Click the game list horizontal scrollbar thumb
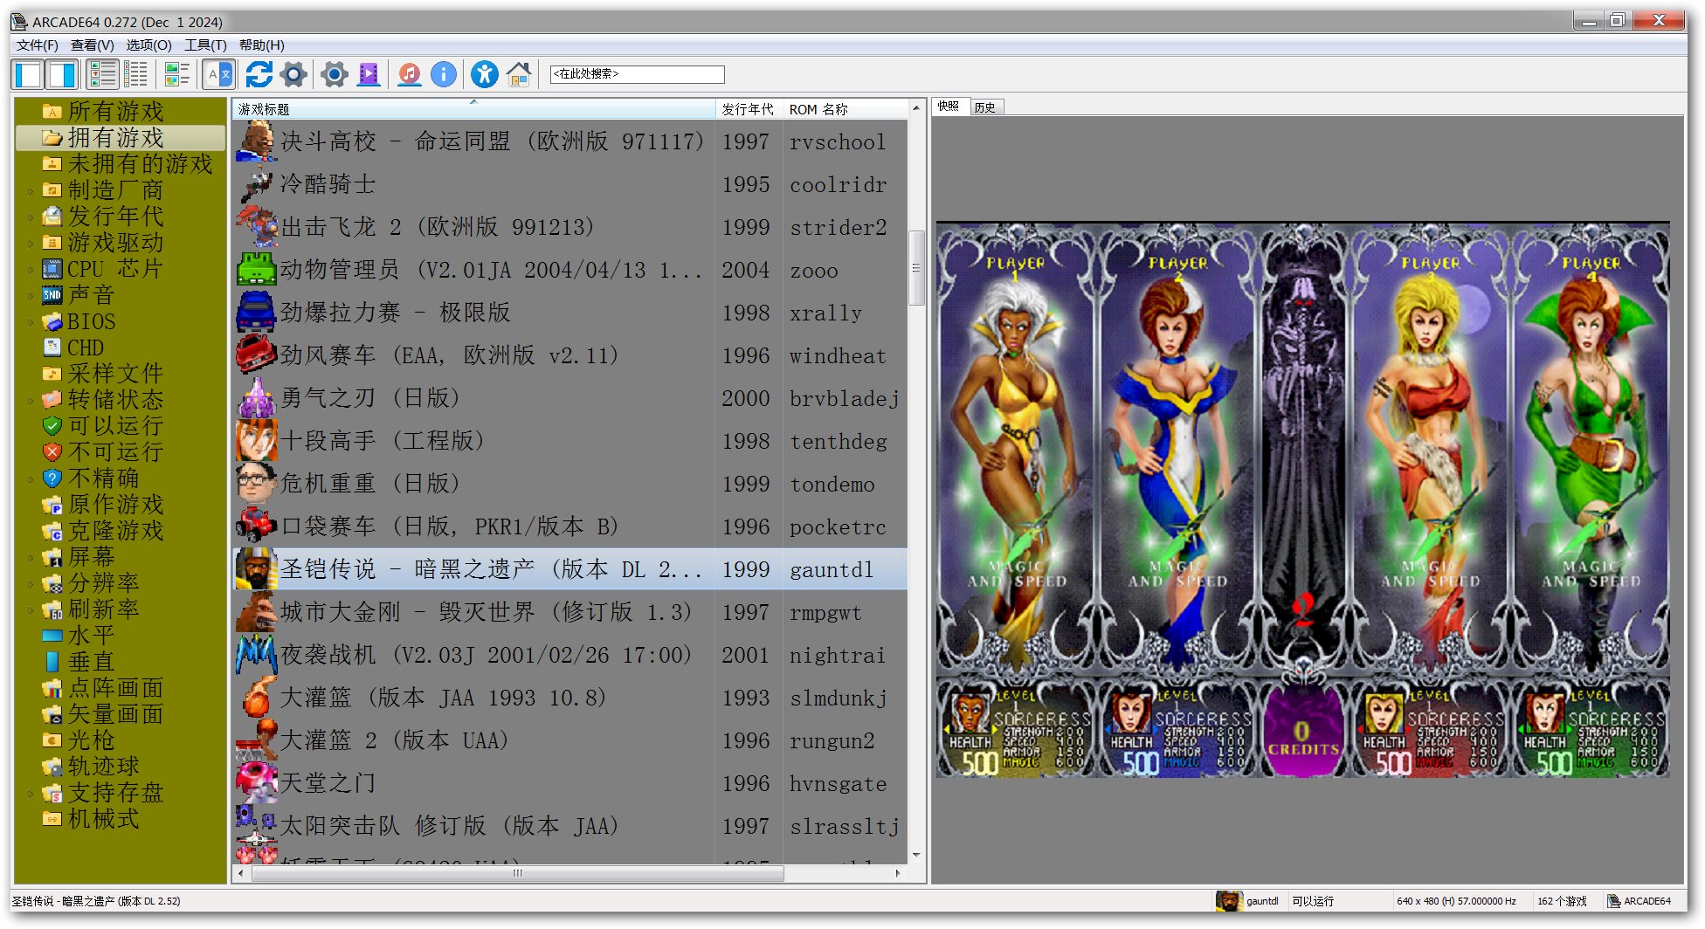1705x929 pixels. 517,873
